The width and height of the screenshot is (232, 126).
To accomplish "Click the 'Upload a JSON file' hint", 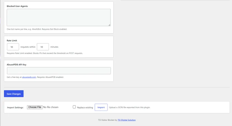I will [x=130, y=107].
